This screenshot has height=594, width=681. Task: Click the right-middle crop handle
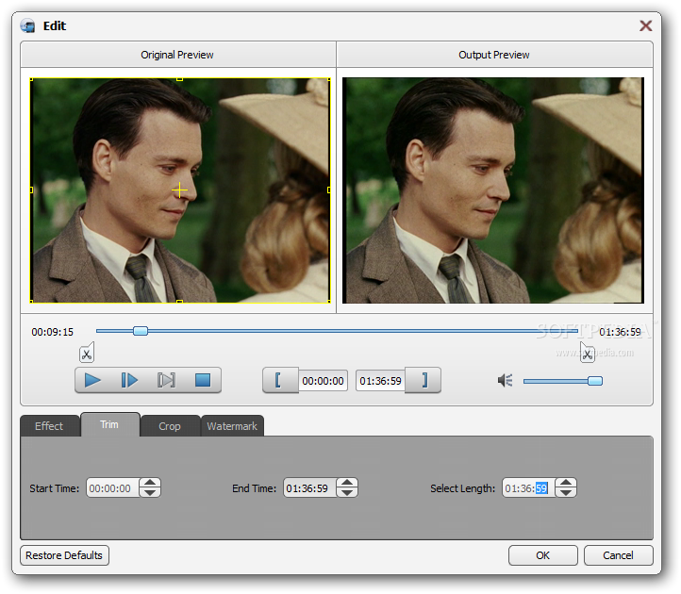point(329,190)
